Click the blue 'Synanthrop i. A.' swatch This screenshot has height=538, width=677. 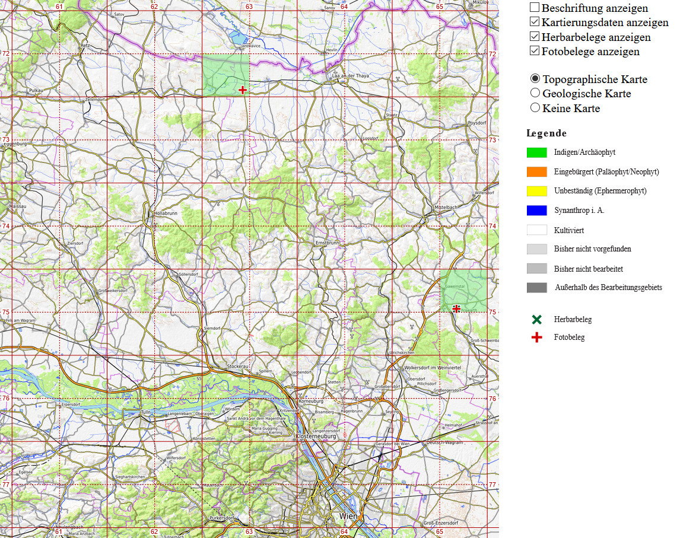pos(537,211)
